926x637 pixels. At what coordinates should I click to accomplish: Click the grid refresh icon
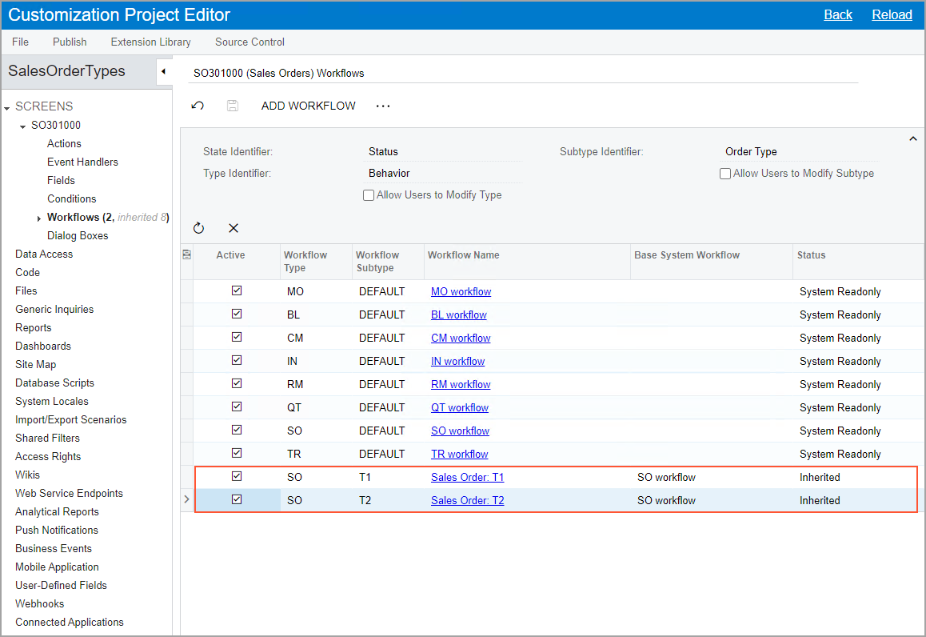198,228
